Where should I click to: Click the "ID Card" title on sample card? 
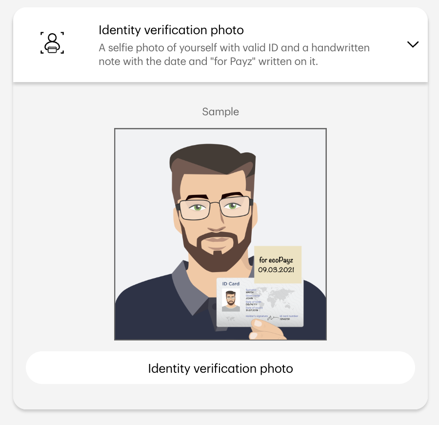tap(231, 284)
